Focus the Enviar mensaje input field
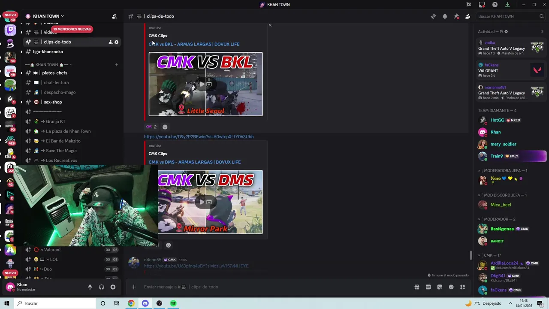 (274, 287)
